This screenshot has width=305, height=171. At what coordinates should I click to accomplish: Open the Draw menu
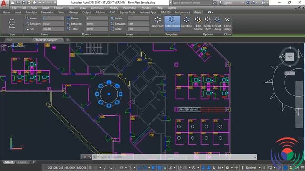(x=83, y=8)
